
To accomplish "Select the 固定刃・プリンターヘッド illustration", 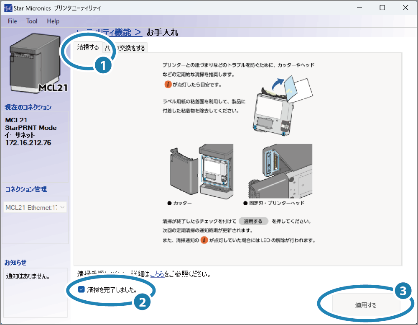I will (x=280, y=171).
